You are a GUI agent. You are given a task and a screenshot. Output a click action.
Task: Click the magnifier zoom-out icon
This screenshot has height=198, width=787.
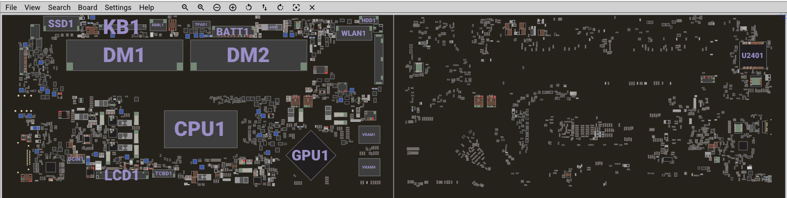pyautogui.click(x=185, y=7)
